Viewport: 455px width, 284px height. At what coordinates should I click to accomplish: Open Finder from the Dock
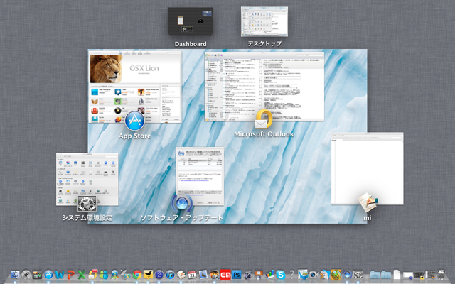(15, 275)
